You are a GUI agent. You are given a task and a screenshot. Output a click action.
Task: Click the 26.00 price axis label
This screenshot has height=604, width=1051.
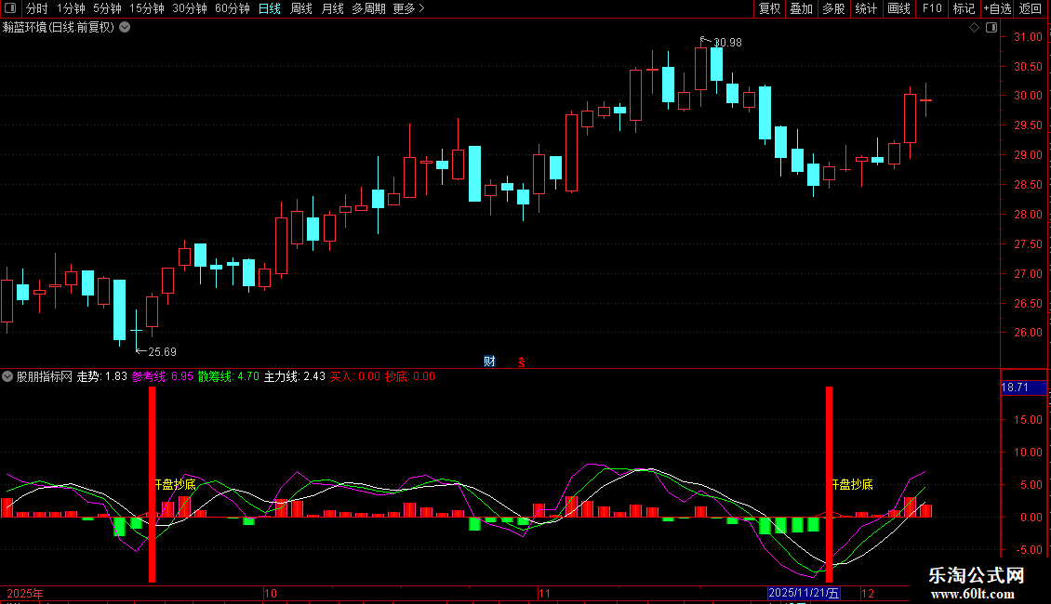(1028, 333)
